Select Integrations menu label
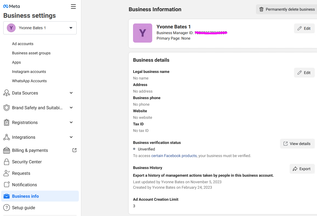Viewport: 317px width, 216px height. [24, 137]
